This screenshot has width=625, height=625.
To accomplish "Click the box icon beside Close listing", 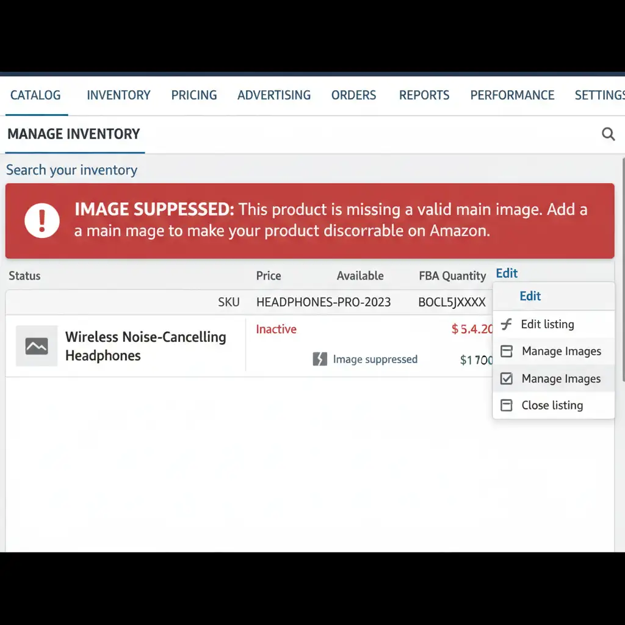I will click(506, 405).
